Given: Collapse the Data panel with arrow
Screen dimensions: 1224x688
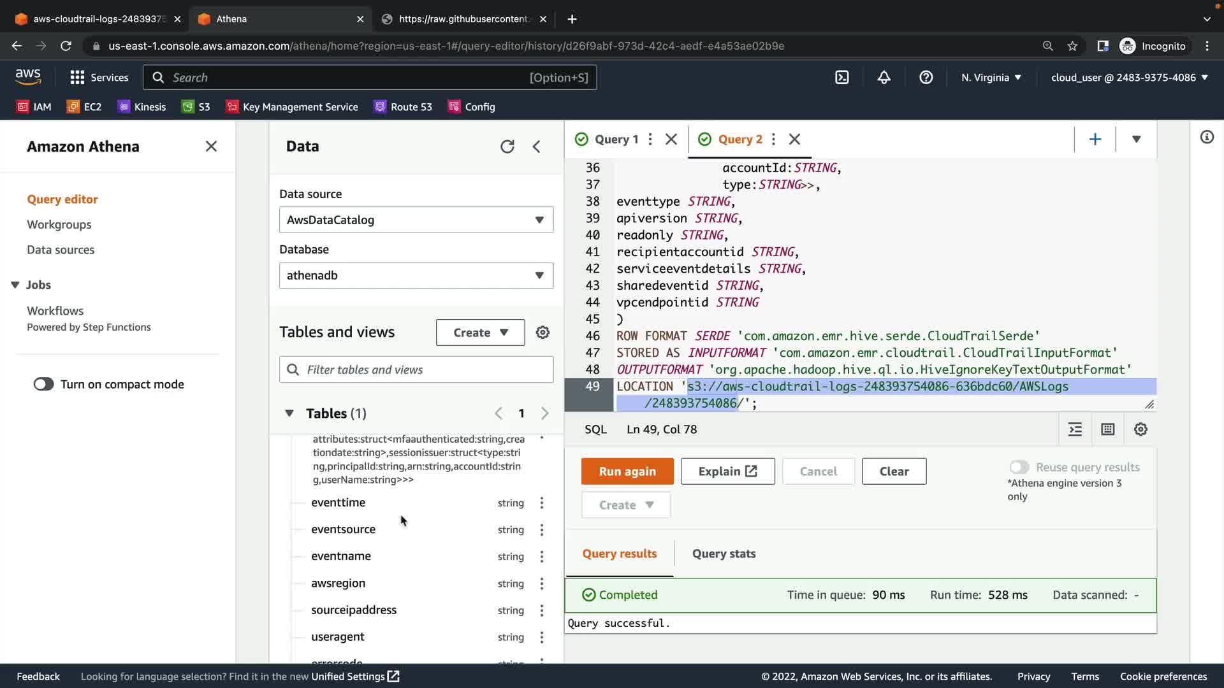Looking at the screenshot, I should click(537, 147).
